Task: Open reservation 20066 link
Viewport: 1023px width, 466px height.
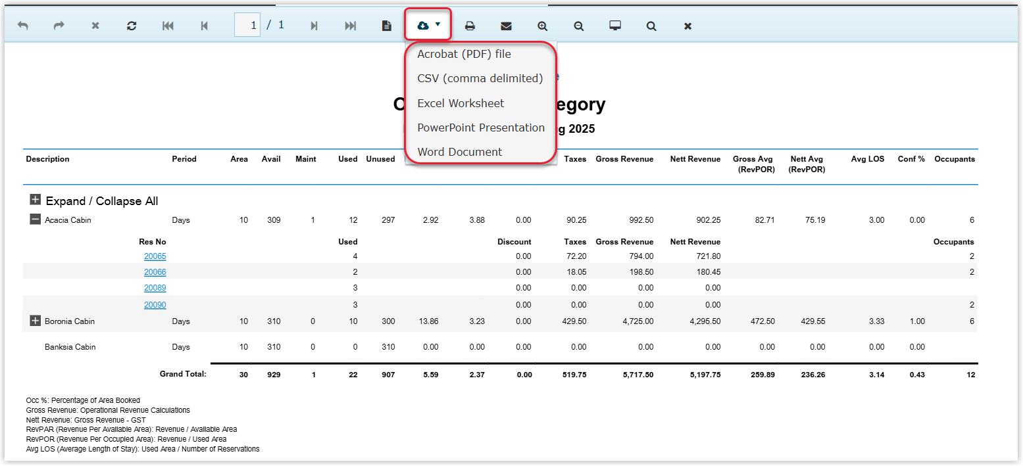Action: pyautogui.click(x=155, y=272)
